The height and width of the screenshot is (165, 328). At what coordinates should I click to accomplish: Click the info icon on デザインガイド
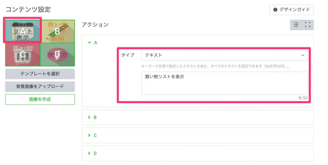tap(275, 10)
